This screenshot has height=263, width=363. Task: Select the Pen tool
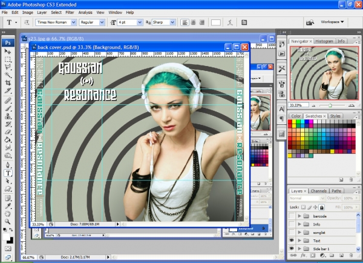(x=8, y=165)
